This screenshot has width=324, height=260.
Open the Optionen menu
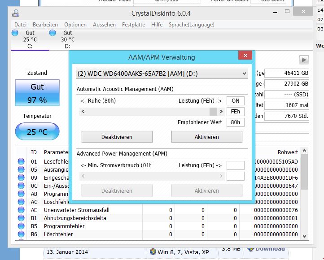coord(75,25)
